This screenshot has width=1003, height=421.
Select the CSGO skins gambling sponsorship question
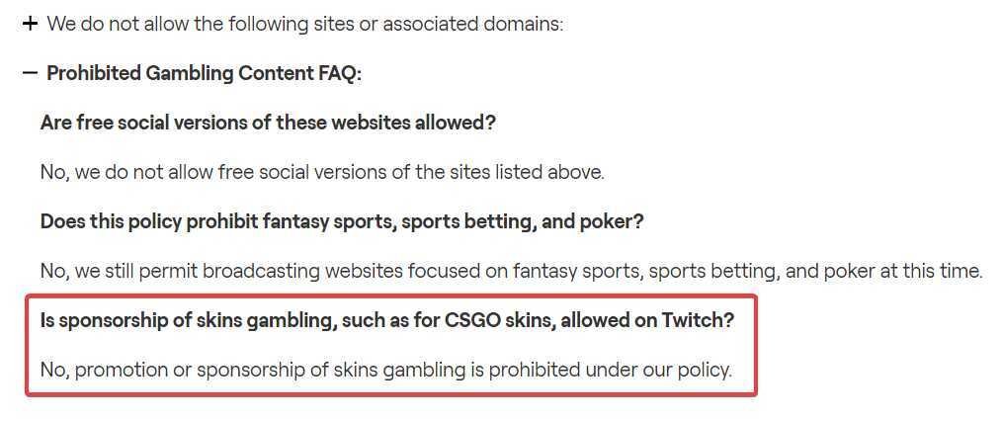coord(387,320)
